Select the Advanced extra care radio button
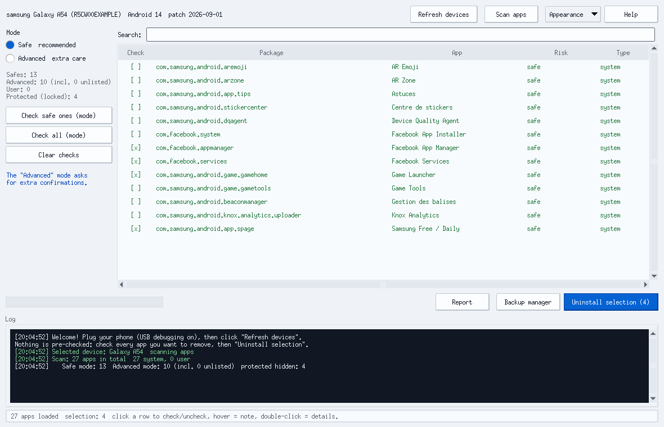 coord(10,58)
